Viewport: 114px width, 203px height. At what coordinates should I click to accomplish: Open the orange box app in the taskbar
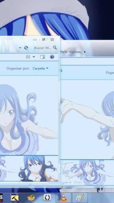point(31,198)
